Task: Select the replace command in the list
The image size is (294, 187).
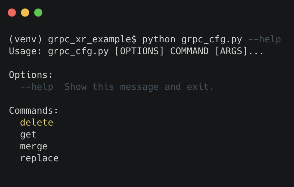Action: pos(40,158)
